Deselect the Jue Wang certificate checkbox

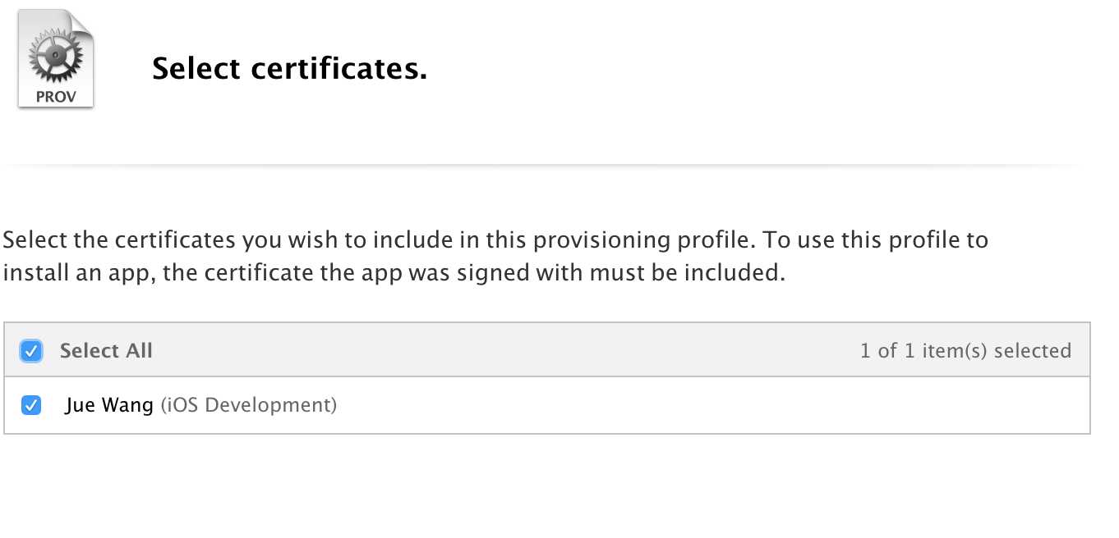point(31,405)
